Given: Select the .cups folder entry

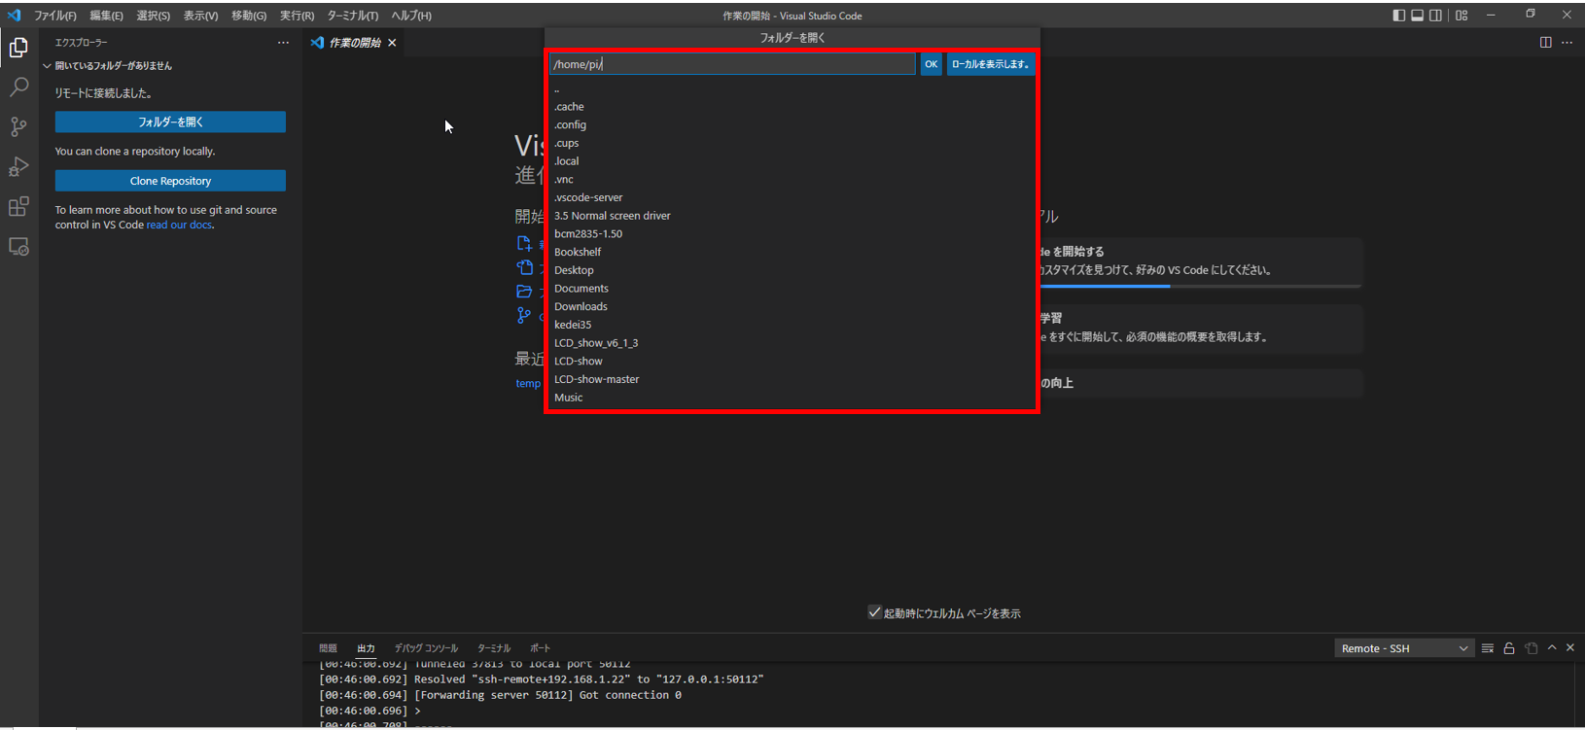Looking at the screenshot, I should click(x=792, y=143).
